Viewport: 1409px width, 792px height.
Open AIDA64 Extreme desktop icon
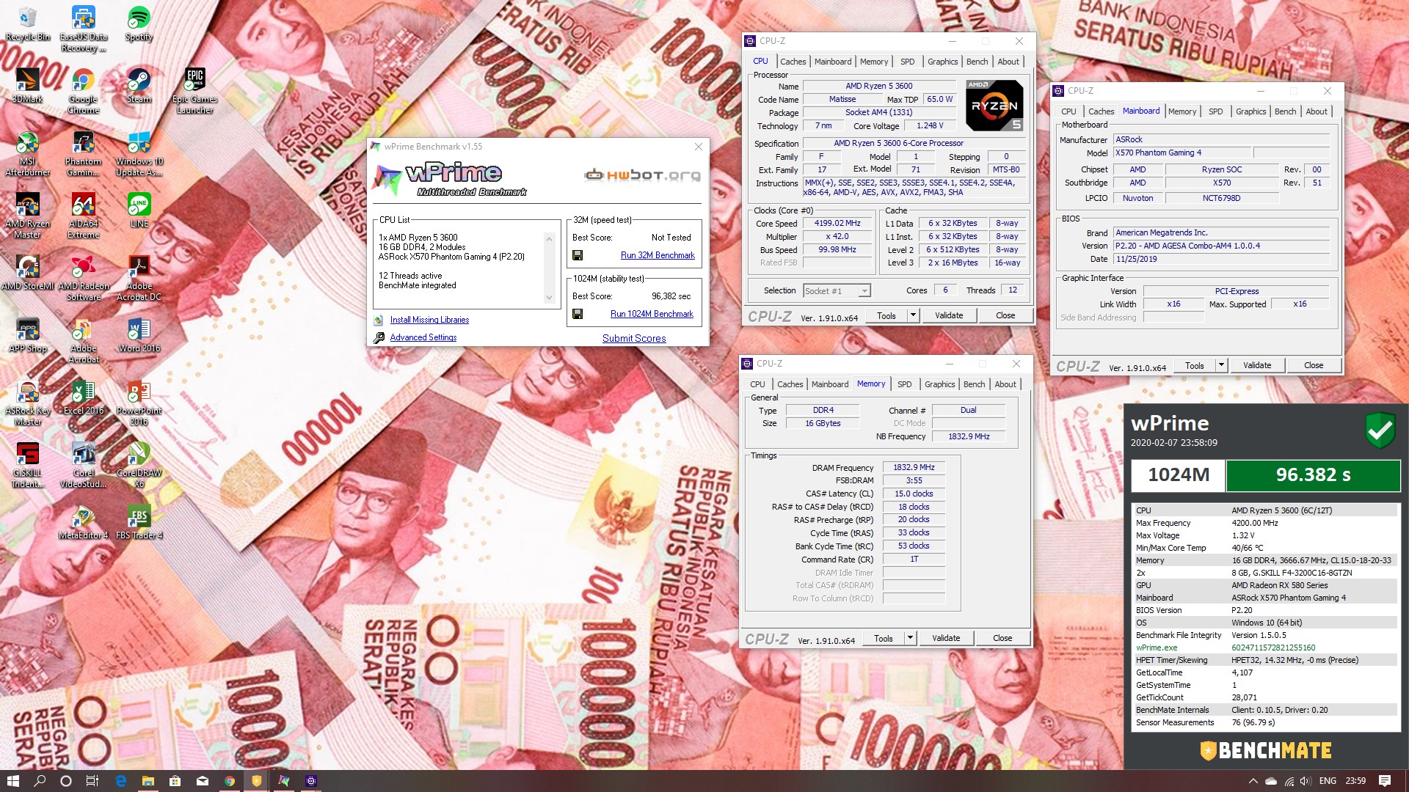[x=84, y=216]
